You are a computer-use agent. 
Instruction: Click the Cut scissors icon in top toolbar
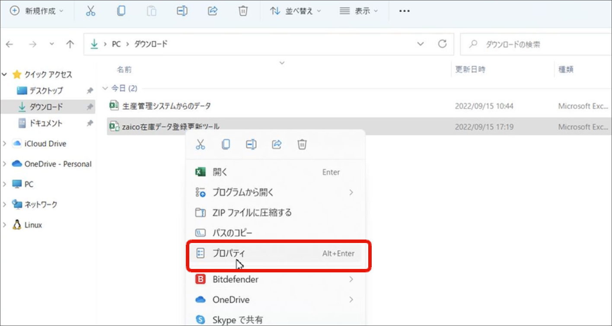90,11
